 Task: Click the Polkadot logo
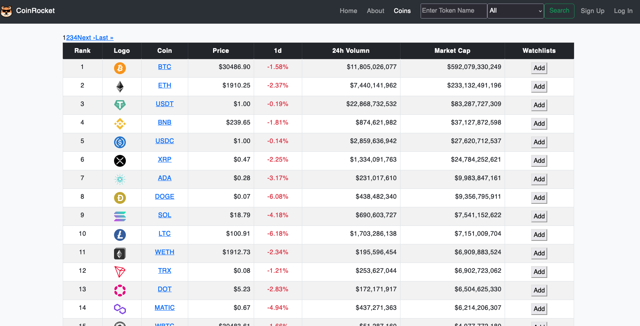[120, 291]
